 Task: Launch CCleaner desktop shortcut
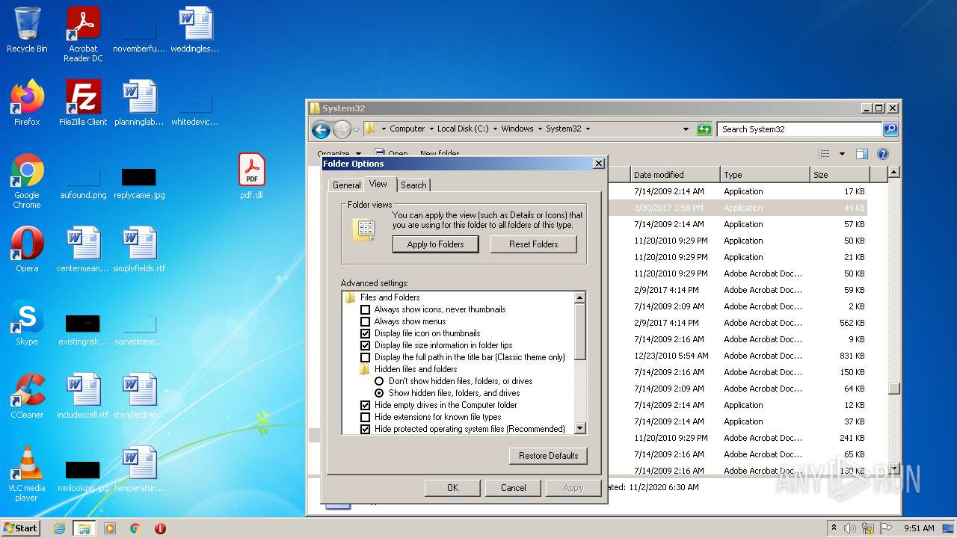27,396
